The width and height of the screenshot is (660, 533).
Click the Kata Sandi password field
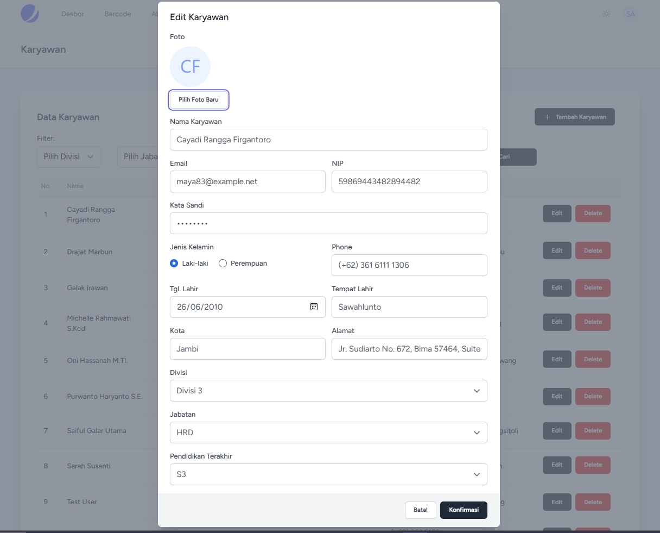[x=328, y=223]
